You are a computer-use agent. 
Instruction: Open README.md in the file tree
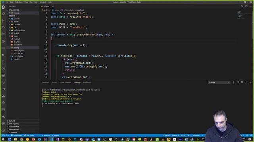click(18, 54)
